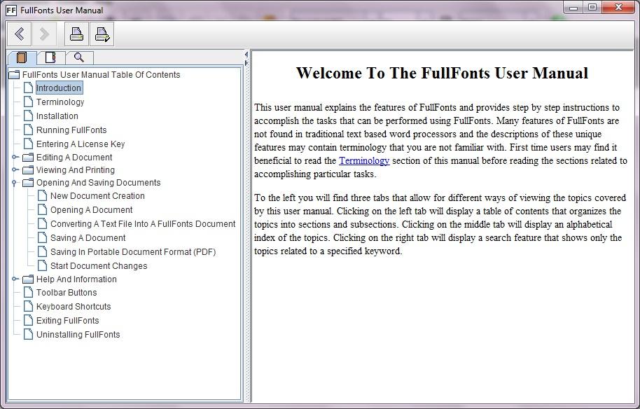Click the page icon beside Keyboard Shortcuts
This screenshot has height=409, width=640.
pyautogui.click(x=28, y=306)
